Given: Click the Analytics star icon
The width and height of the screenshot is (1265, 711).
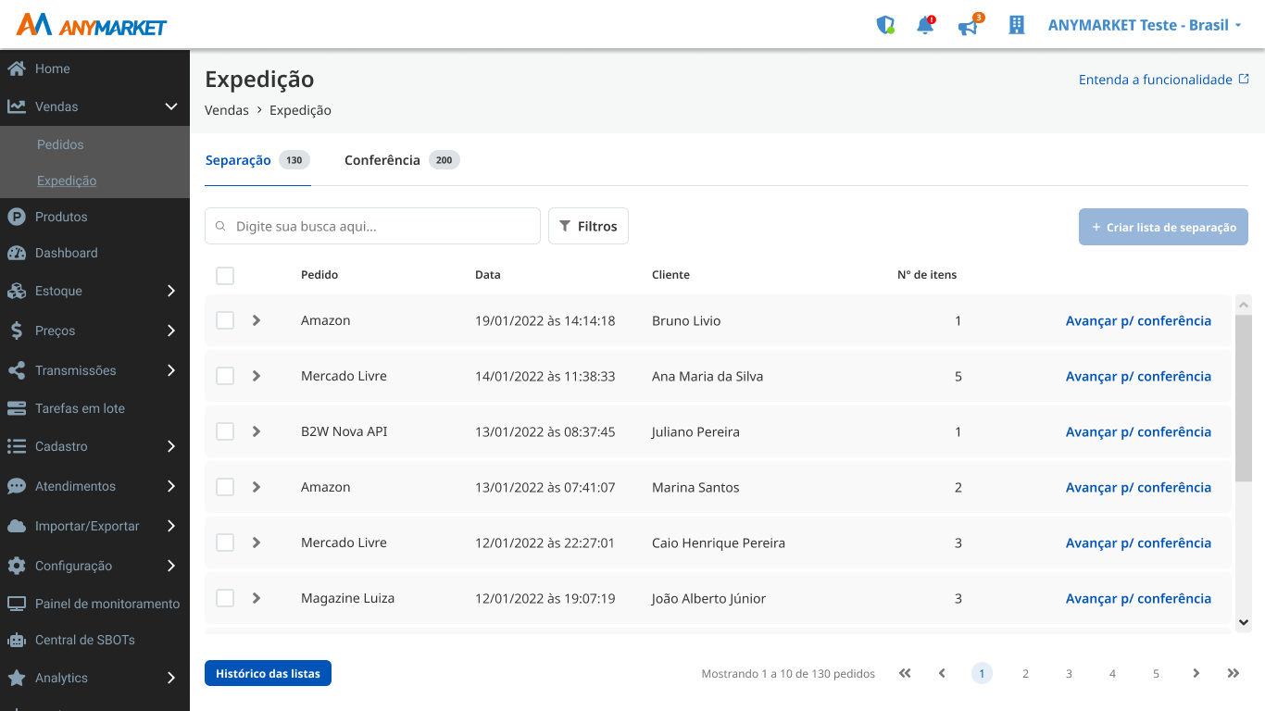Looking at the screenshot, I should click(x=16, y=678).
